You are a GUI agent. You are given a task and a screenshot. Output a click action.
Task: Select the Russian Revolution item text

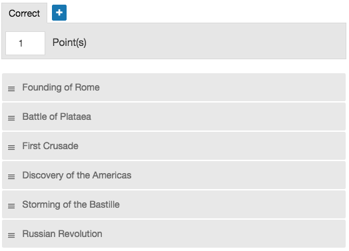(62, 234)
